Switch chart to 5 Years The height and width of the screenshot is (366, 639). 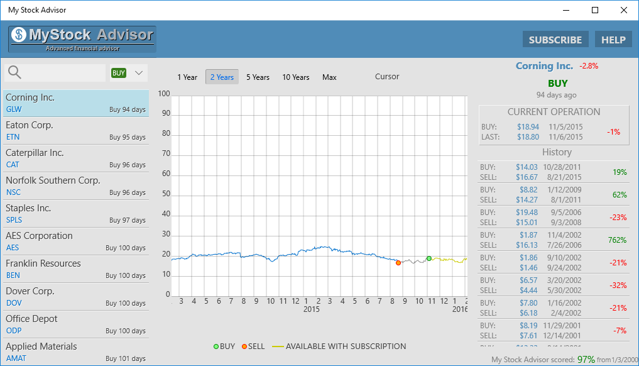tap(258, 77)
